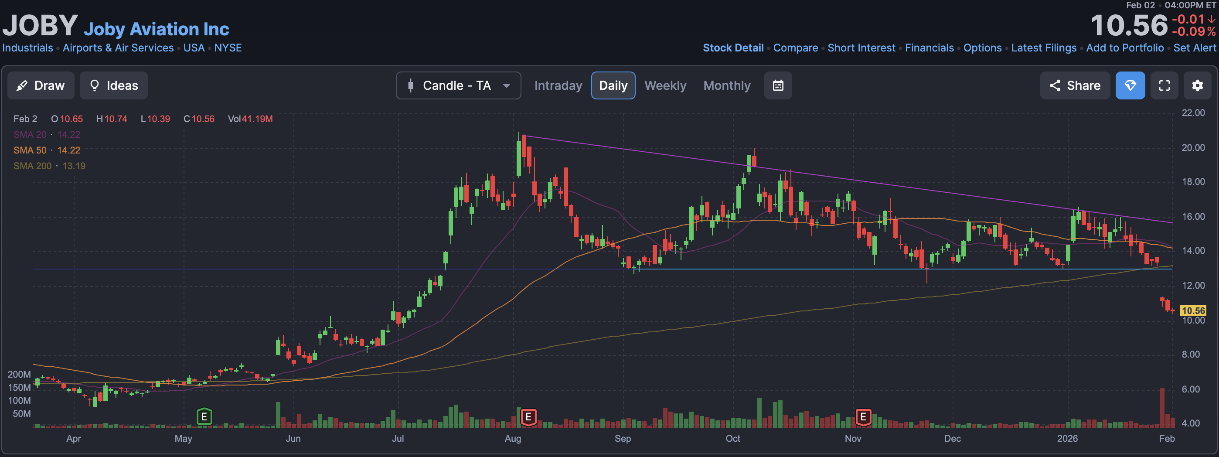View Latest Filings

click(x=1043, y=48)
